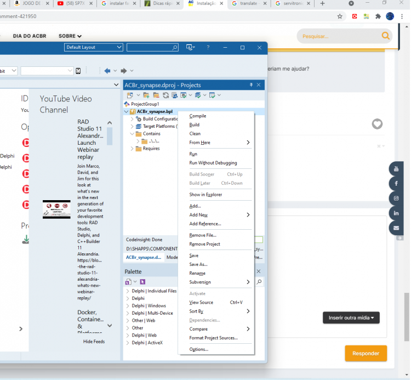Viewport: 411px width, 380px height.
Task: Click the heart like icon on the forum post
Action: pos(377,124)
